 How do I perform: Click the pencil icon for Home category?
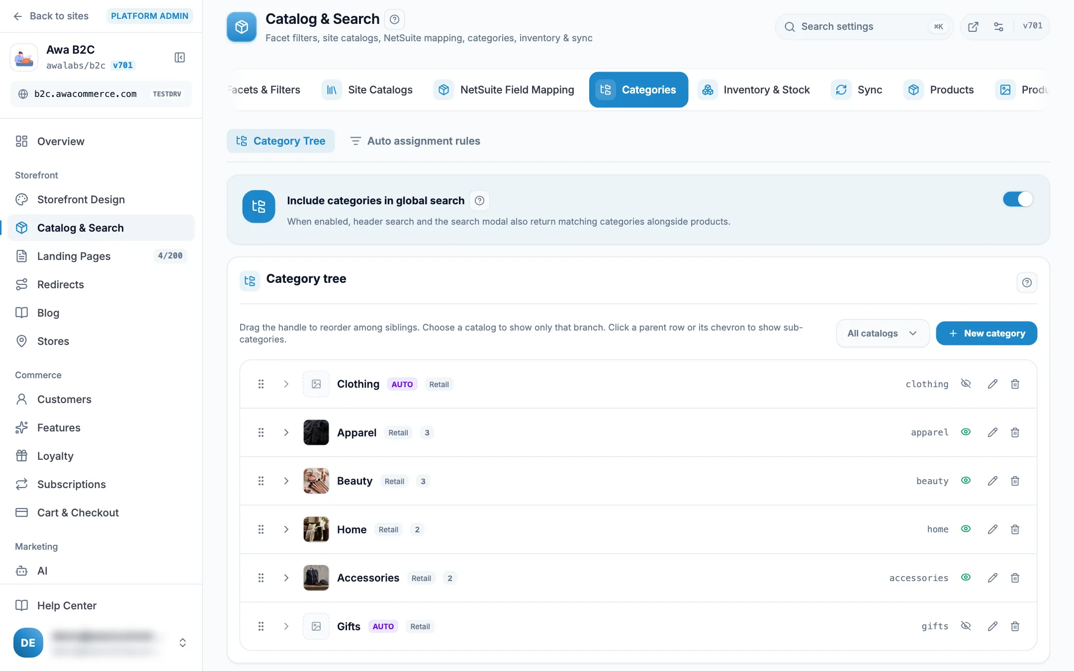[x=992, y=529]
